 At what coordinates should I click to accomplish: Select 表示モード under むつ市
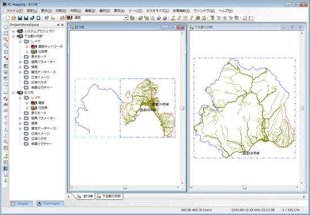tap(39, 113)
